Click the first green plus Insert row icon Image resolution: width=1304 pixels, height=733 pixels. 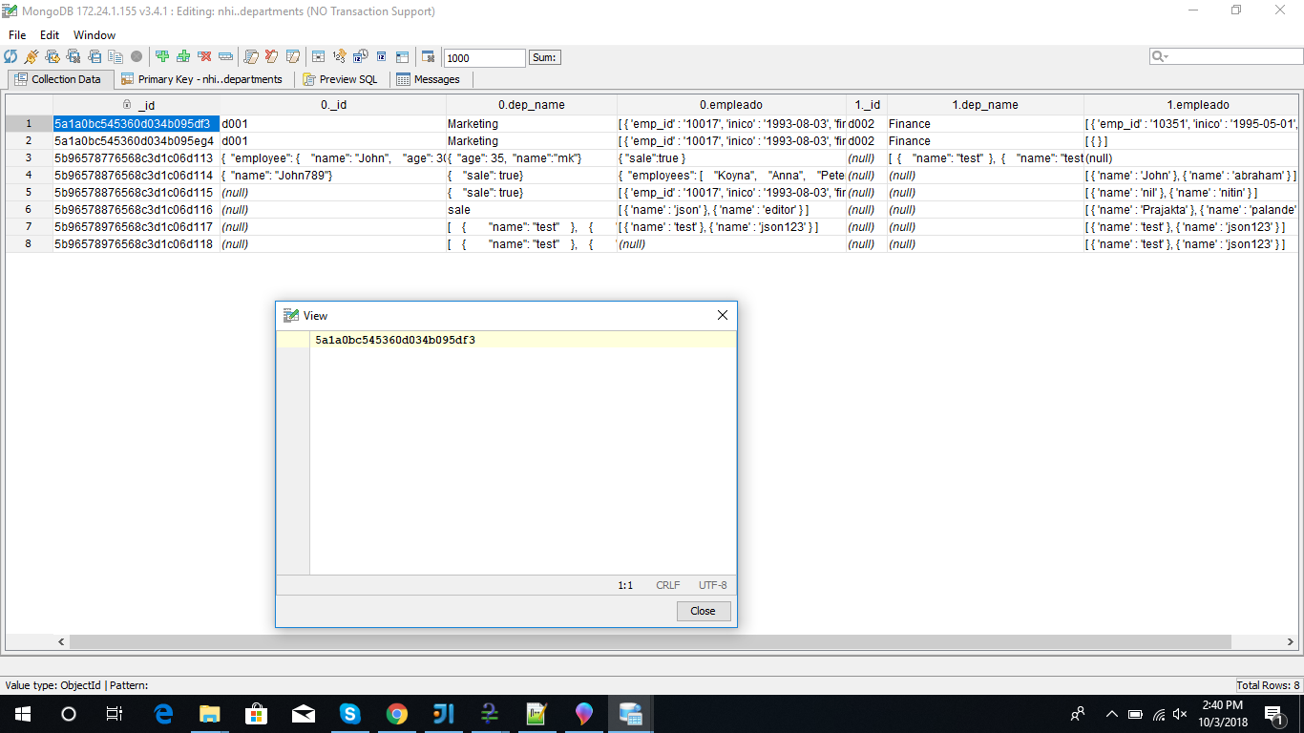coord(162,56)
